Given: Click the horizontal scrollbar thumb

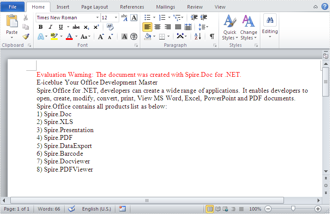Looking at the screenshot, I should (147, 200).
